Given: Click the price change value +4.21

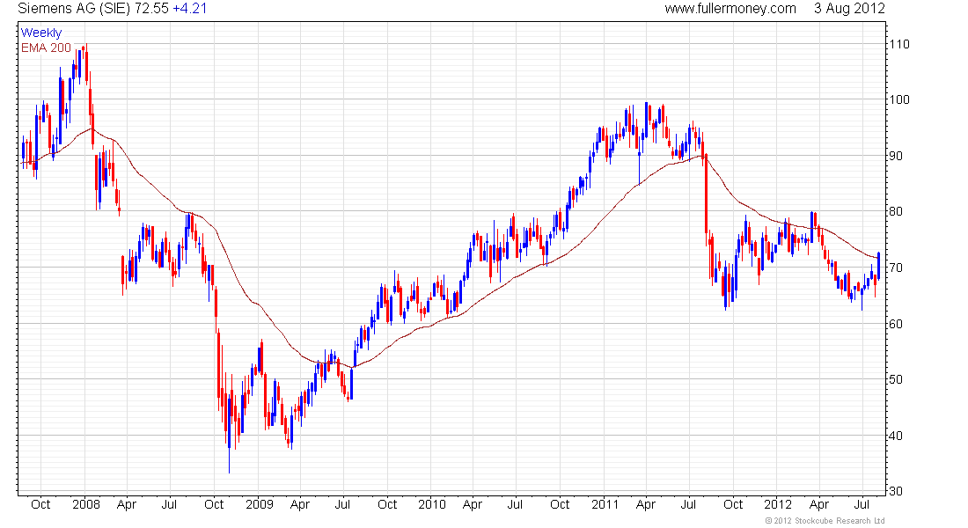Looking at the screenshot, I should pyautogui.click(x=189, y=9).
